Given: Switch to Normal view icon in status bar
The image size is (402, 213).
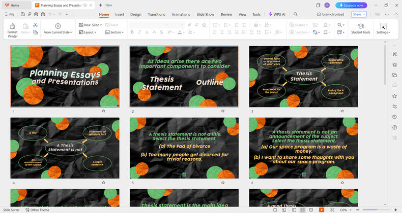Looking at the screenshot, I should click(x=294, y=210).
